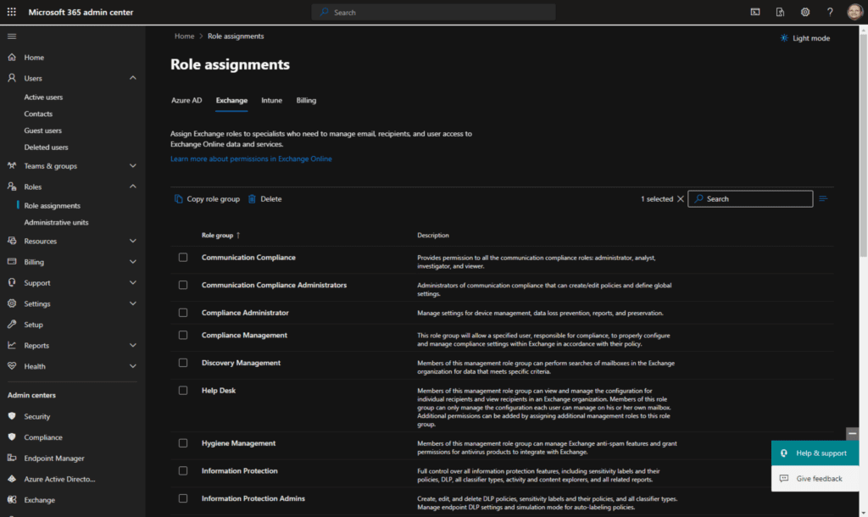Focus the role group Search field
This screenshot has width=868, height=517.
point(750,198)
